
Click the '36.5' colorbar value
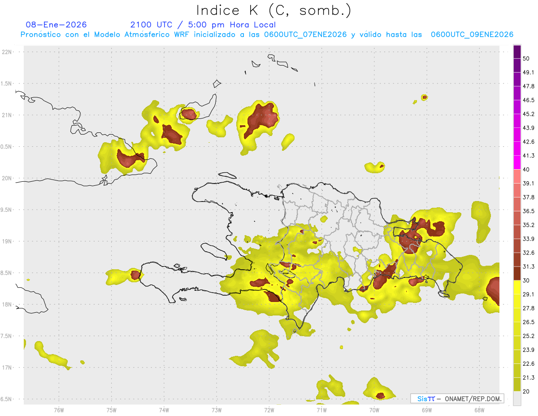(x=529, y=211)
